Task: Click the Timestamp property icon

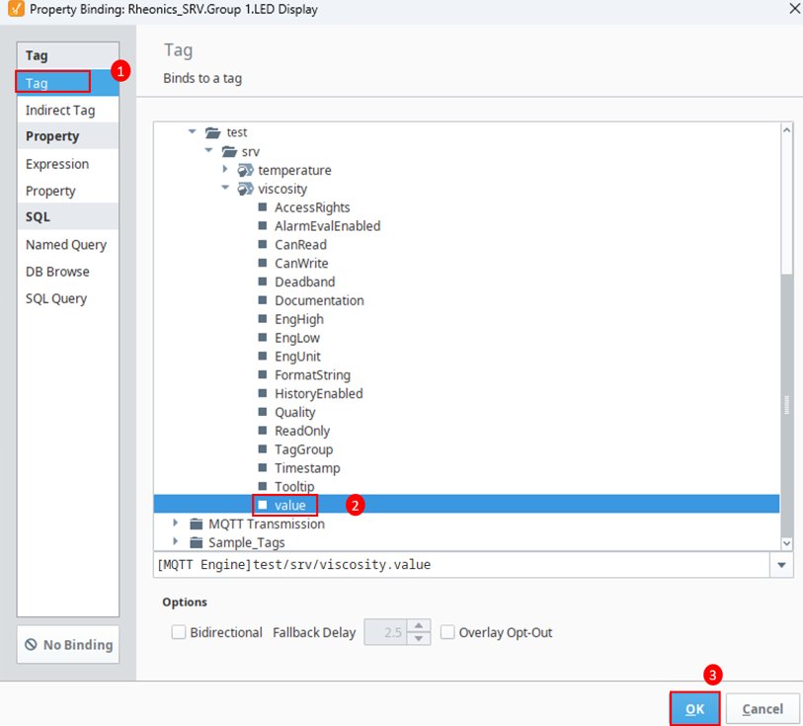Action: point(263,467)
